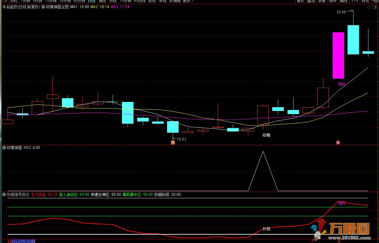Switch to the 30分钟 period tab

[65, 1]
